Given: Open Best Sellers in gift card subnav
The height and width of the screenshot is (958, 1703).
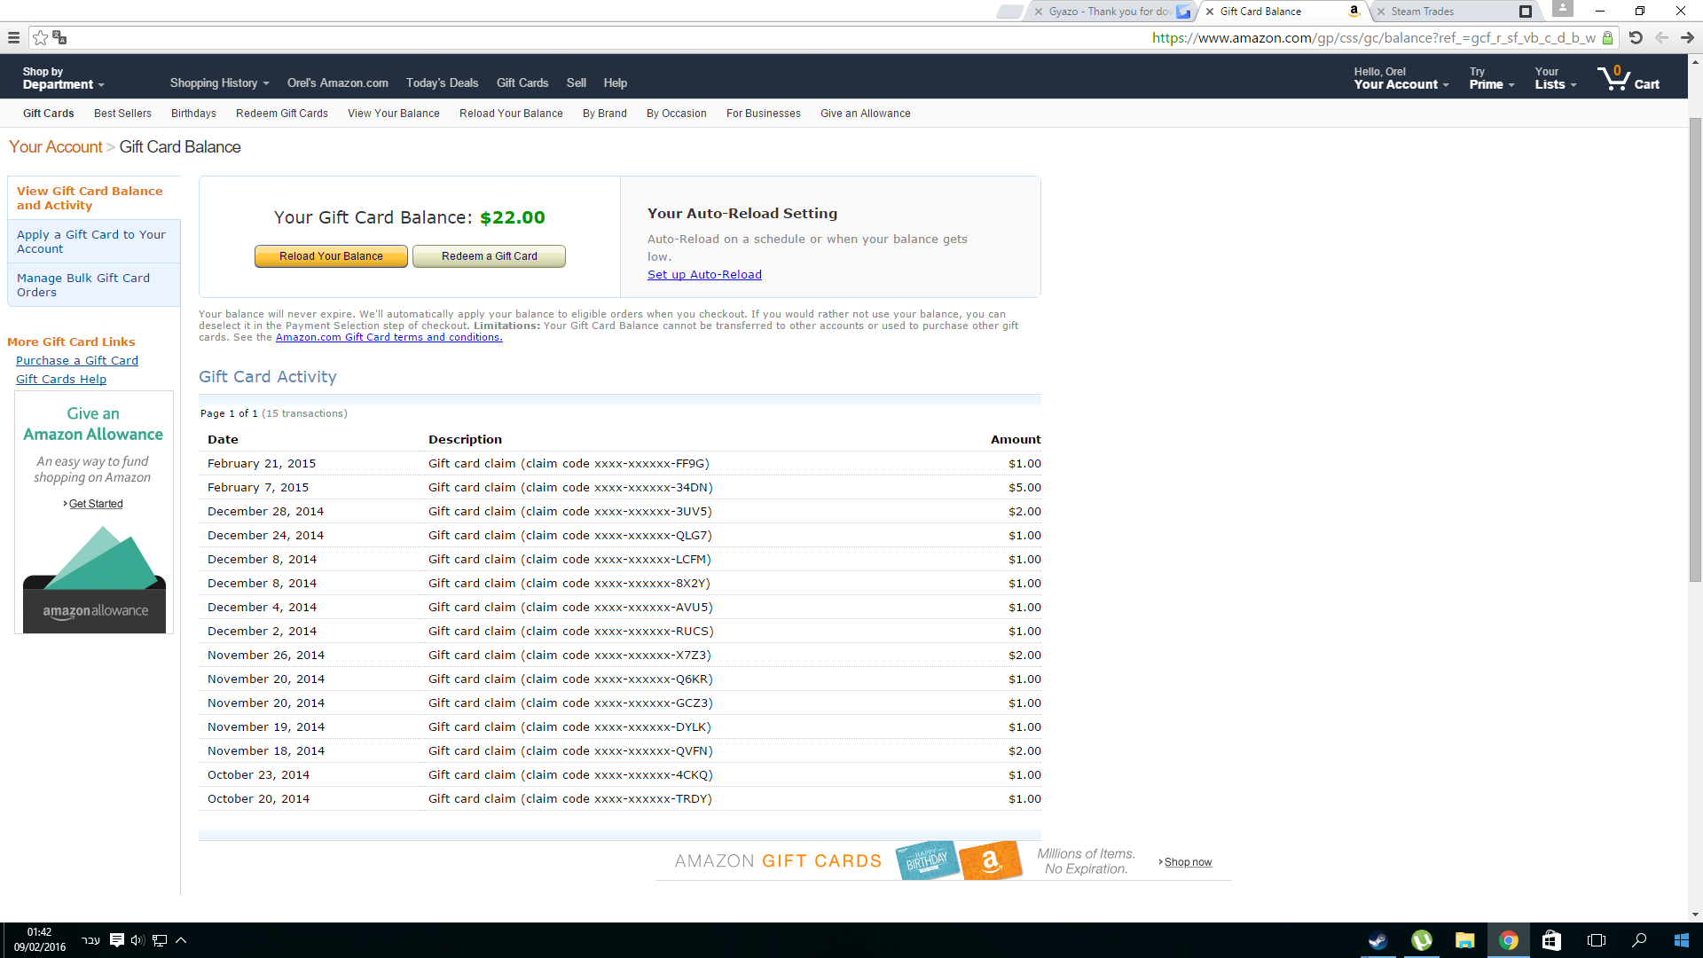Looking at the screenshot, I should pos(122,114).
